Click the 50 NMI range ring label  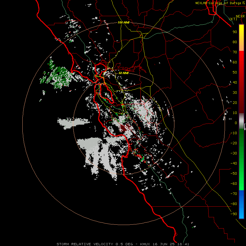pyautogui.click(x=123, y=73)
